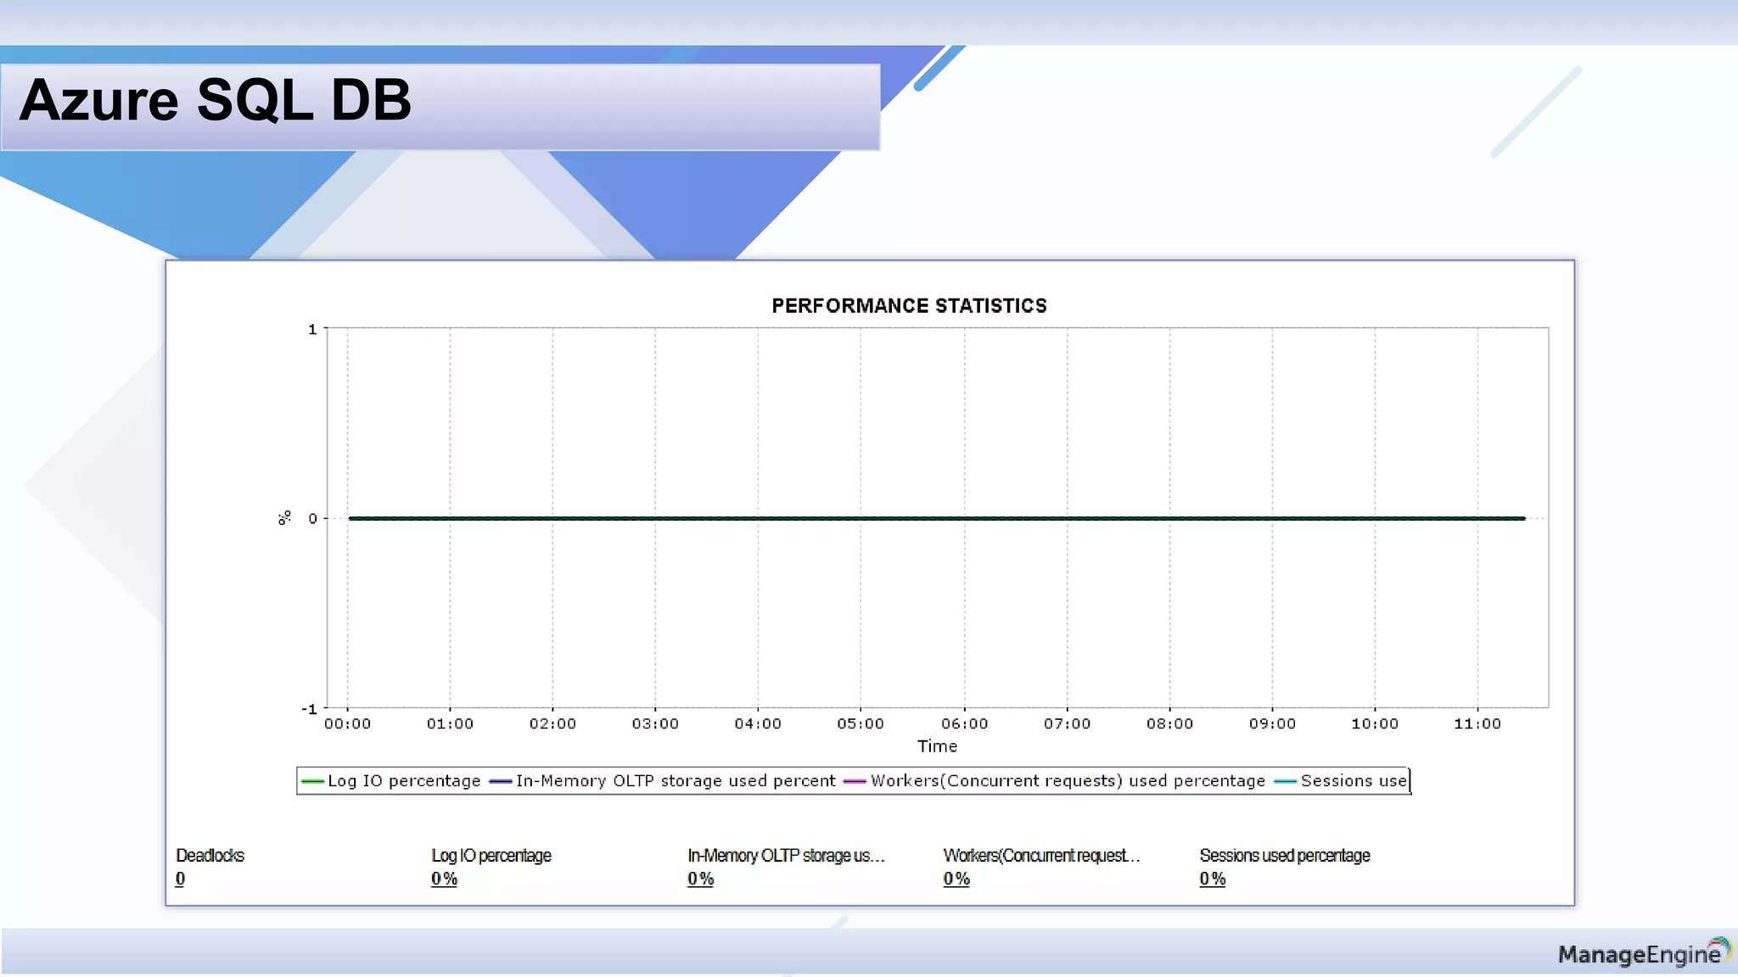
Task: Click the 04:00 time axis tick label
Action: [x=758, y=723]
